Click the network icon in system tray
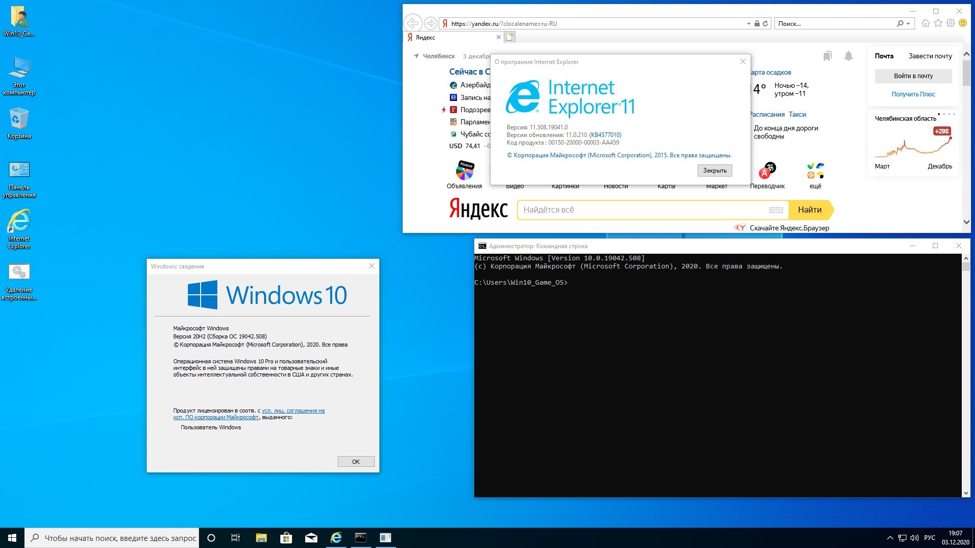 tap(902, 538)
